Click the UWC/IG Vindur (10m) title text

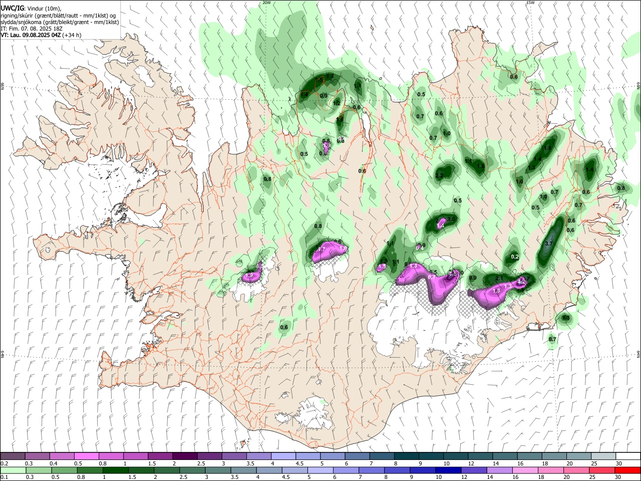click(31, 9)
